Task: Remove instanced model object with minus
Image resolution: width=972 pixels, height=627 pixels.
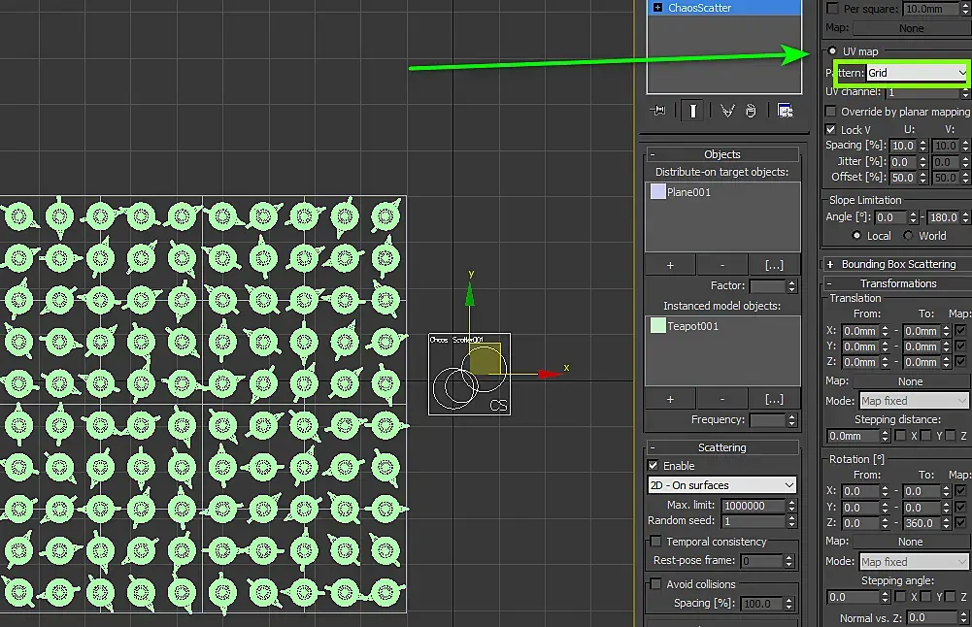Action: (722, 399)
